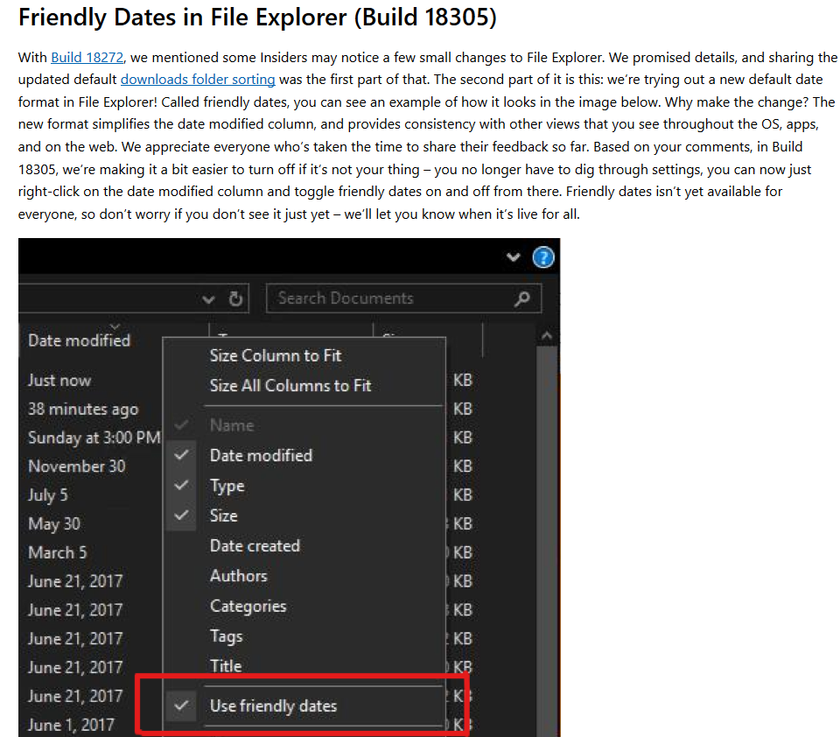Open the Build 18272 link
840x737 pixels.
(87, 57)
